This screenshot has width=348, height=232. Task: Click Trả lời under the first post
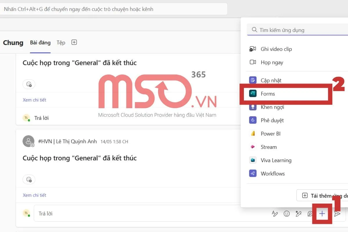[41, 118]
